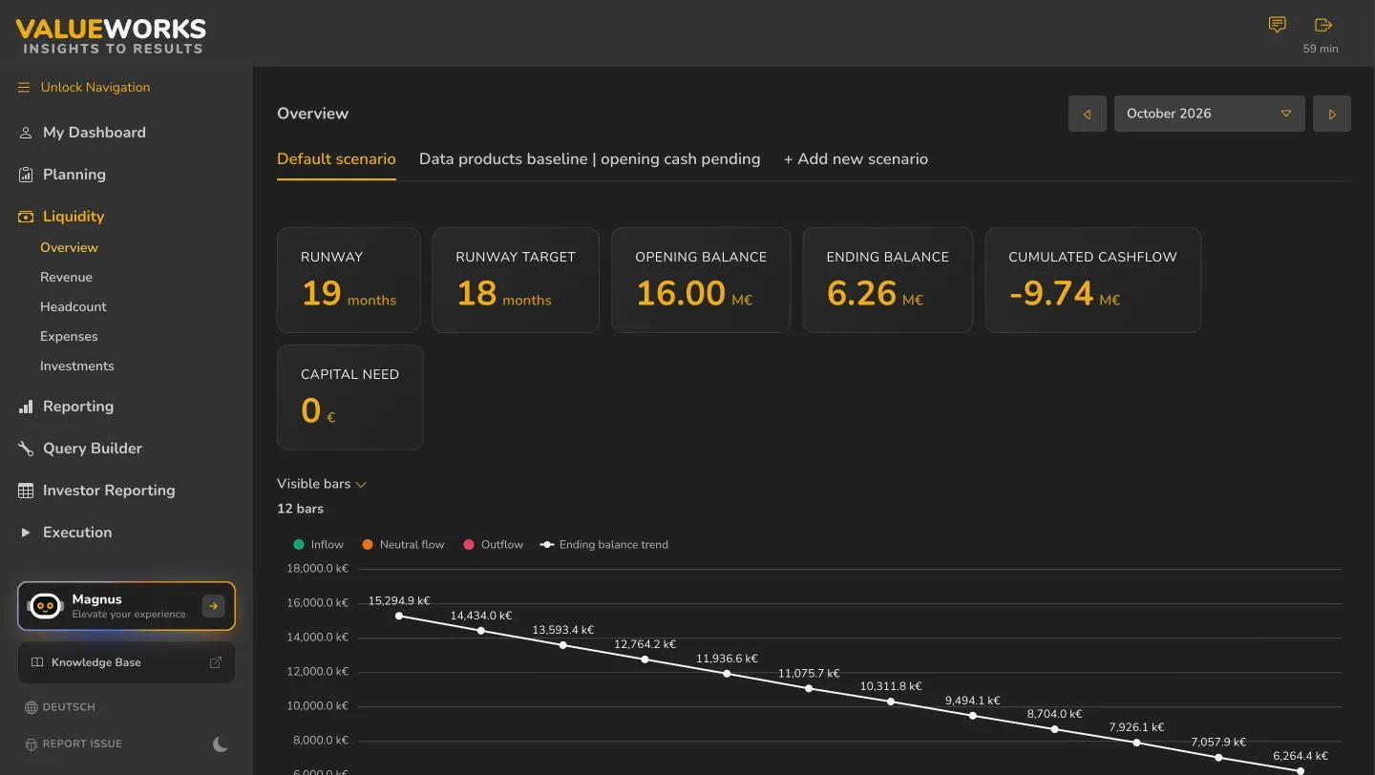Click the Unlock Navigation label

click(x=95, y=88)
